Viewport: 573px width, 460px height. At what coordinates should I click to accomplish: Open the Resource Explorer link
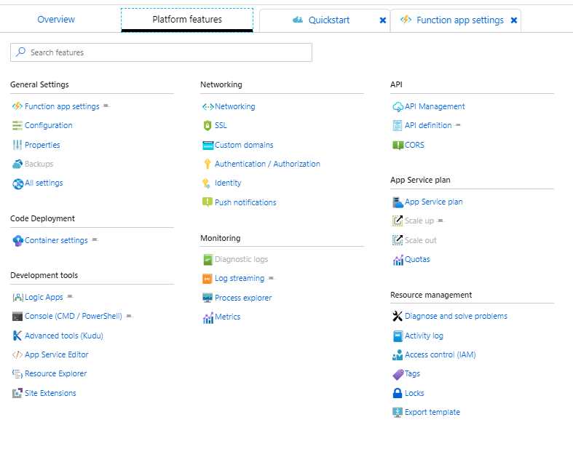(56, 374)
